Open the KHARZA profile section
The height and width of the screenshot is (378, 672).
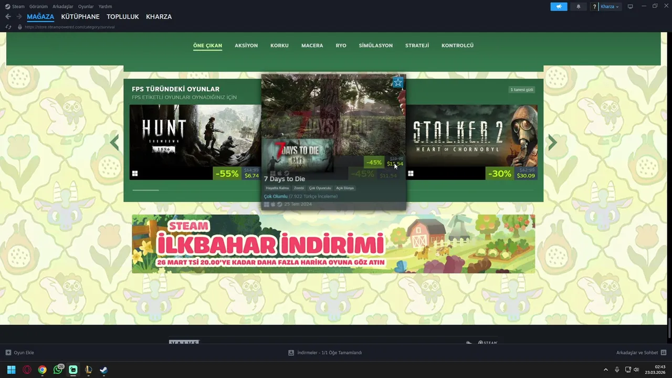pyautogui.click(x=159, y=17)
